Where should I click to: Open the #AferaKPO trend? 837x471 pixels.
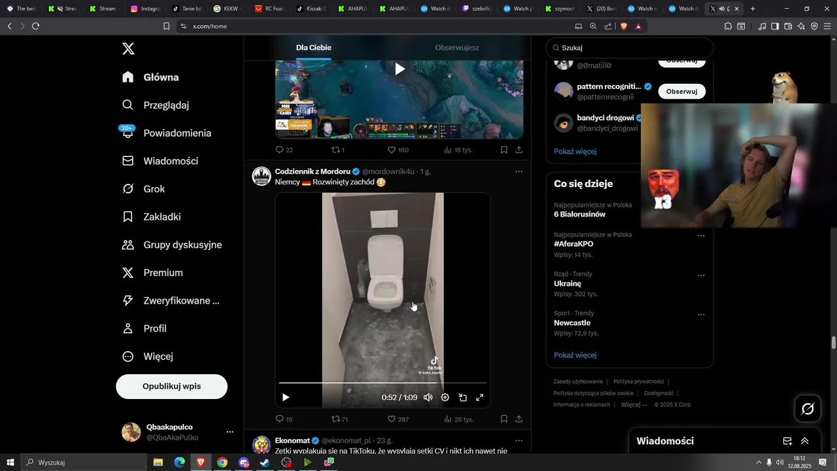pyautogui.click(x=573, y=244)
